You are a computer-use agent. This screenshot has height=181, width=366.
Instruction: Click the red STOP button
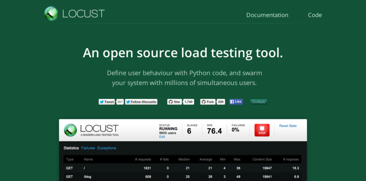262,130
